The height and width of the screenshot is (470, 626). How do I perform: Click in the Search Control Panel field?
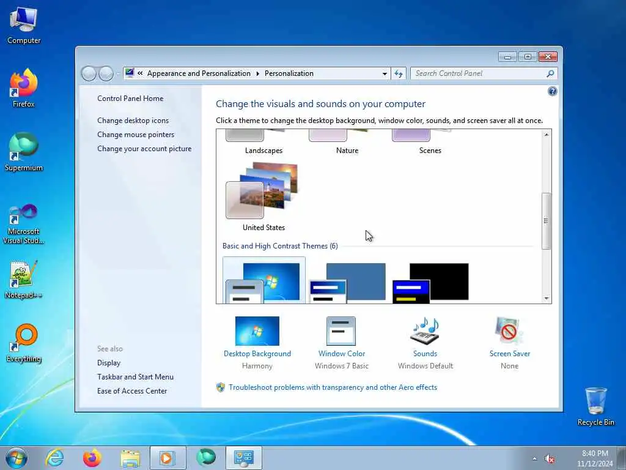[479, 73]
